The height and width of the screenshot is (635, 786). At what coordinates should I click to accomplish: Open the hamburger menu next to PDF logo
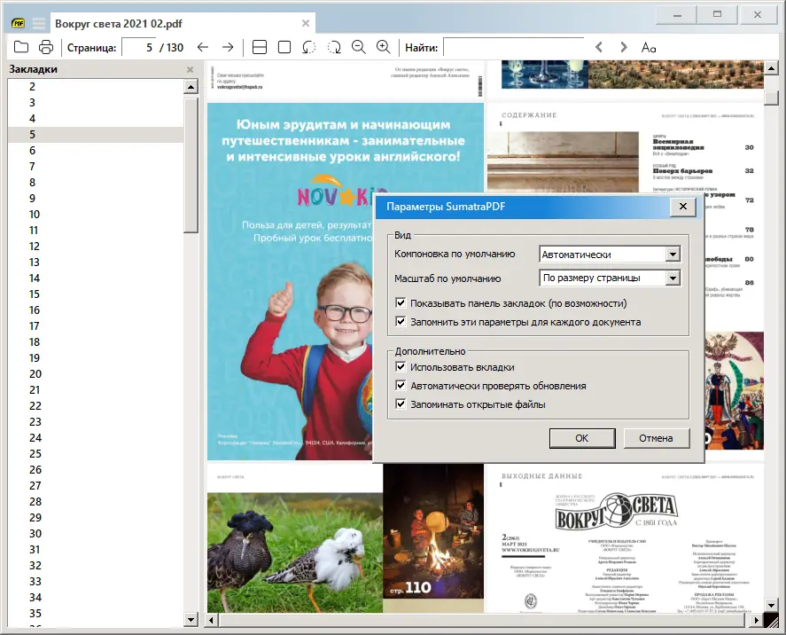pyautogui.click(x=39, y=23)
